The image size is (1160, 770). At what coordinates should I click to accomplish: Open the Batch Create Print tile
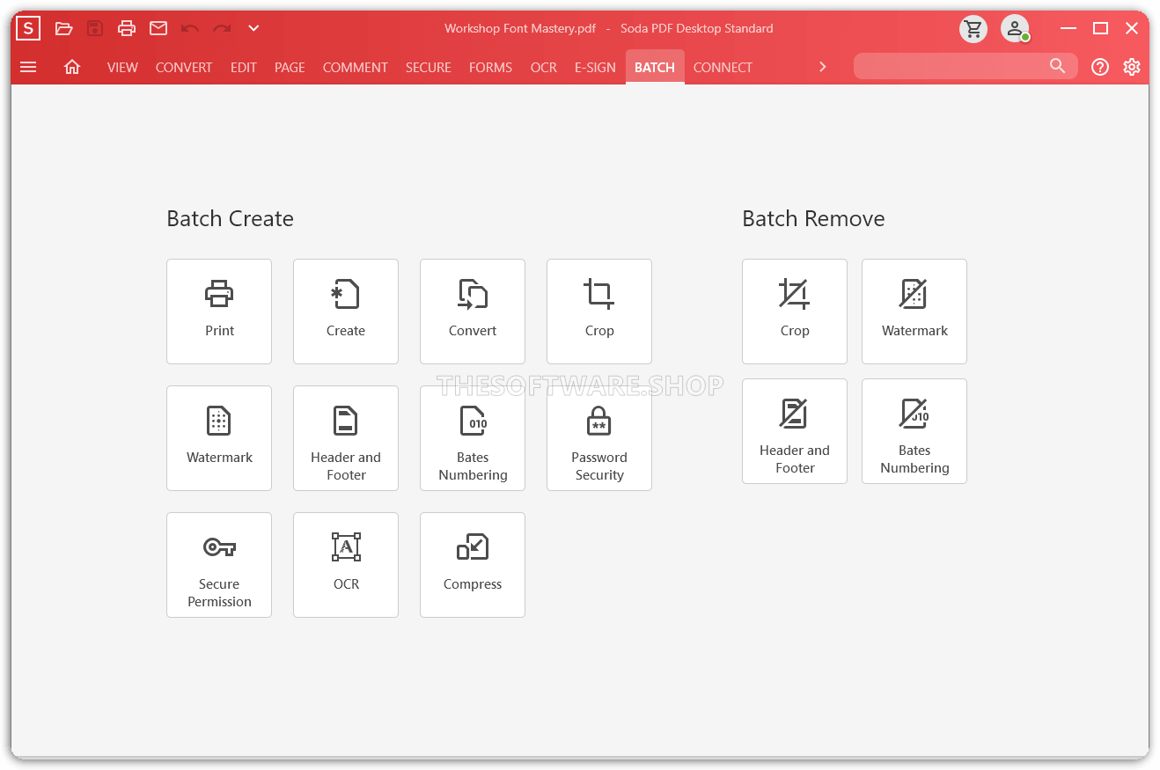(x=219, y=311)
